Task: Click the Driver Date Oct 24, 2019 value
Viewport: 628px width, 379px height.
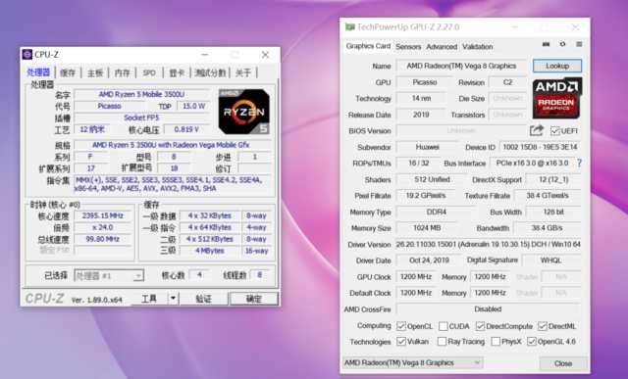Action: click(x=429, y=261)
